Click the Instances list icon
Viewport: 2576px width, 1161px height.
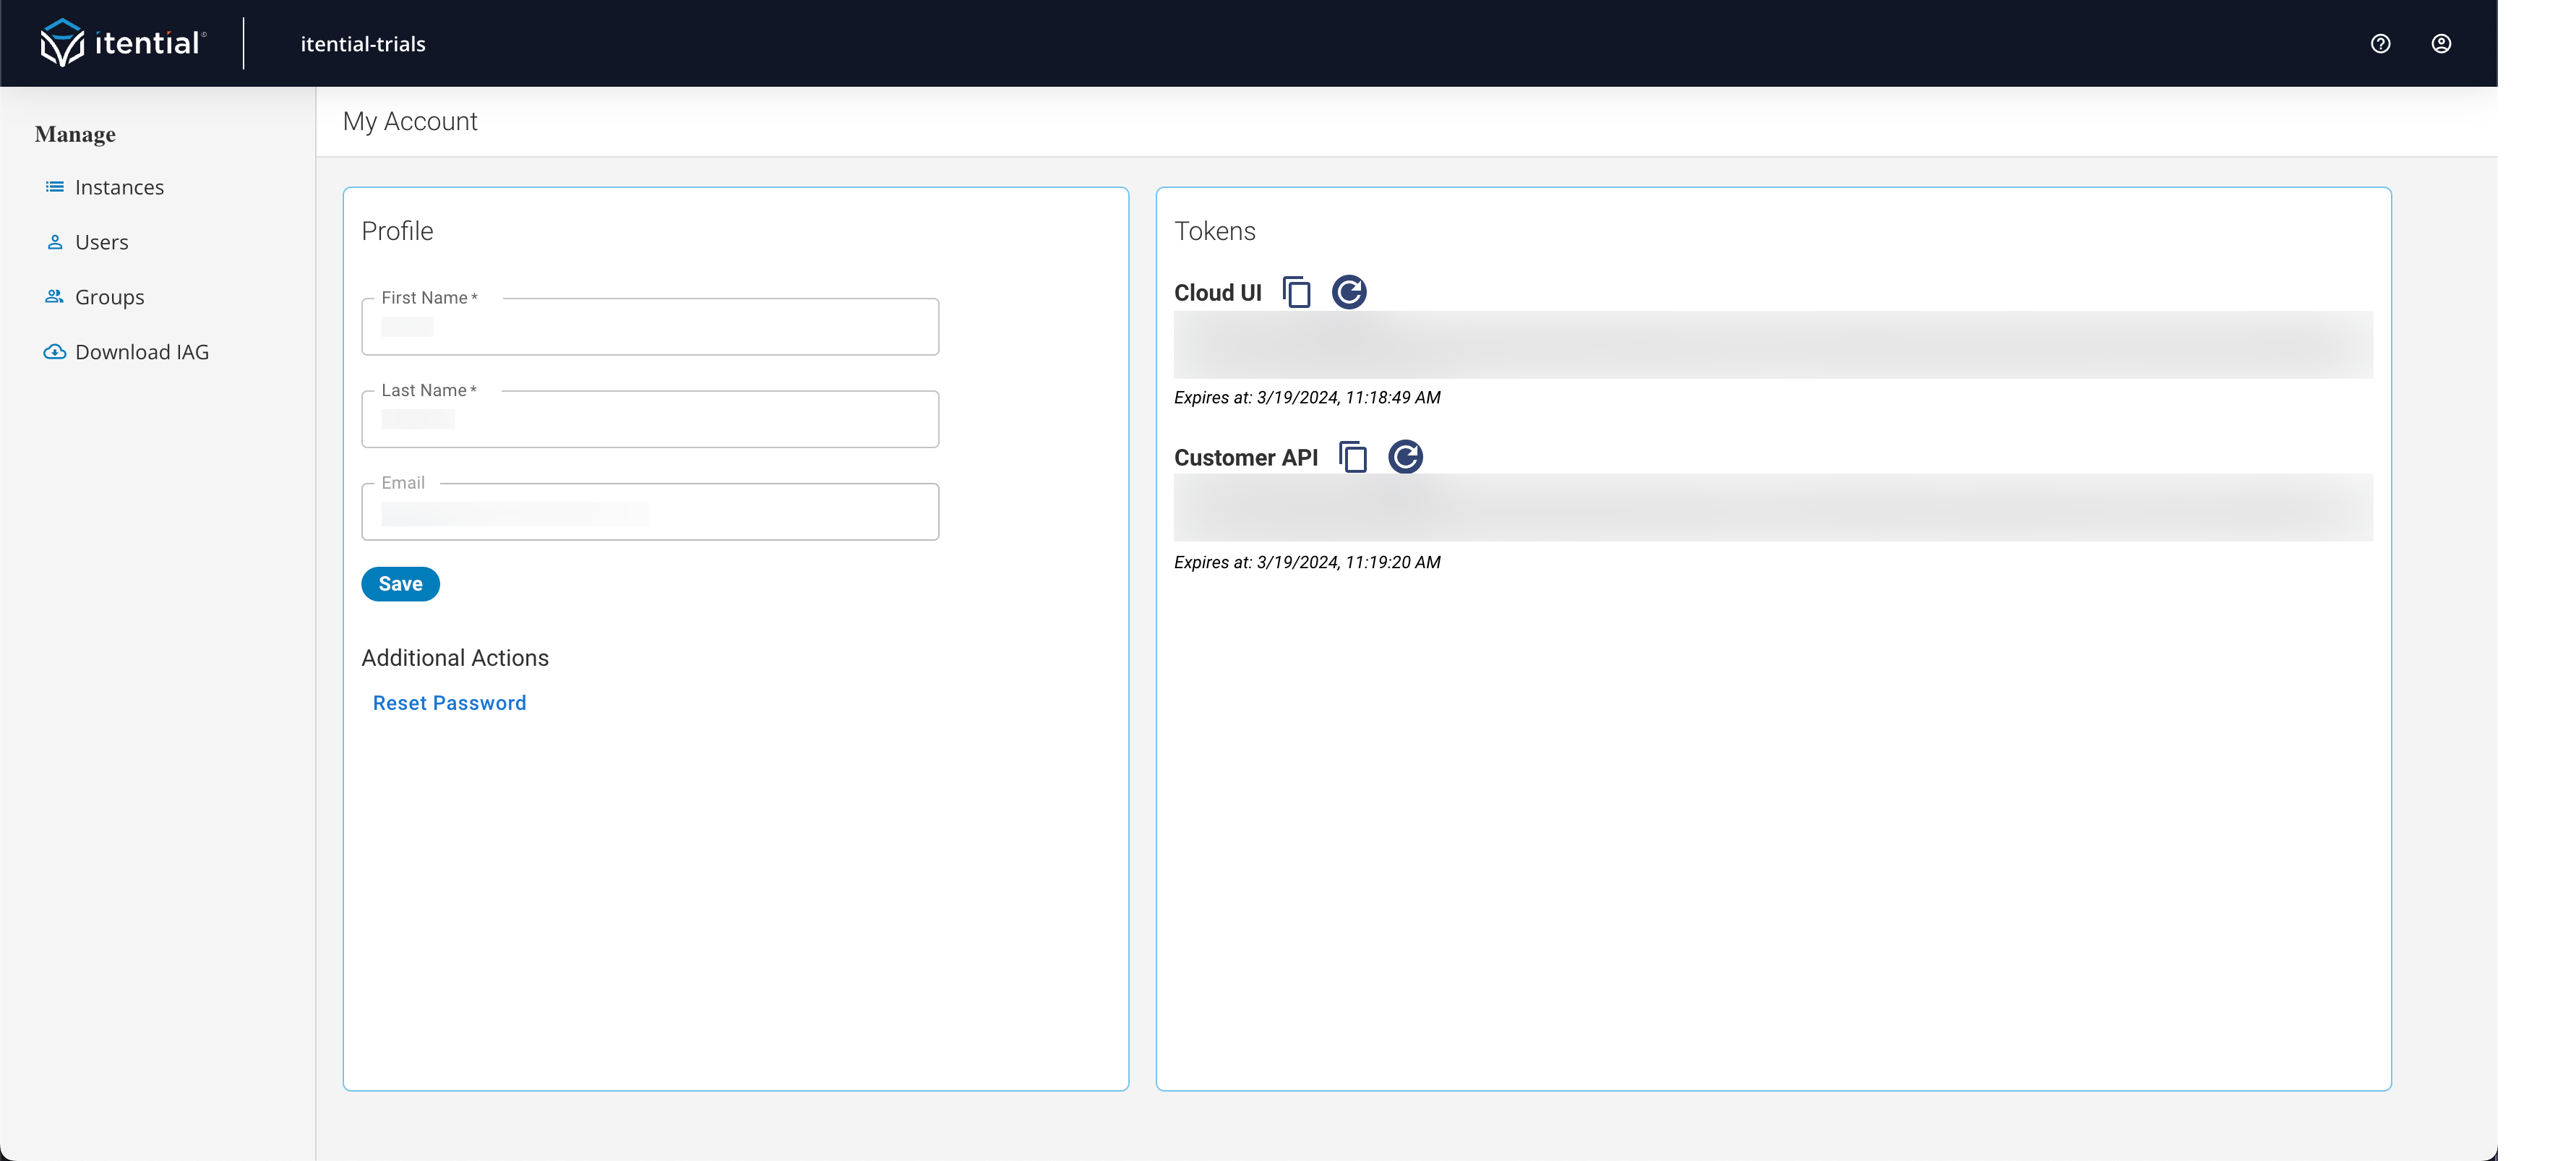(55, 187)
